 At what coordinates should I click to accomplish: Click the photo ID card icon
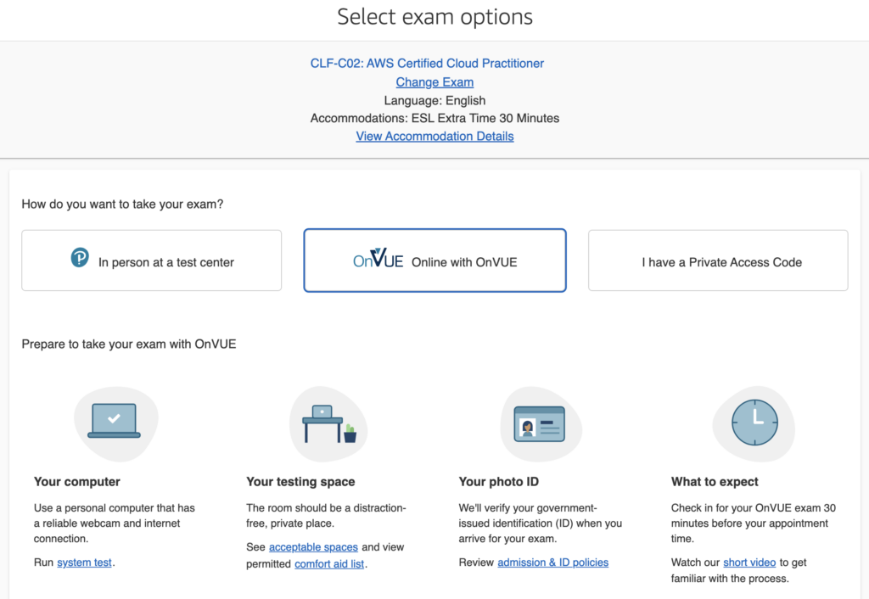(x=539, y=423)
